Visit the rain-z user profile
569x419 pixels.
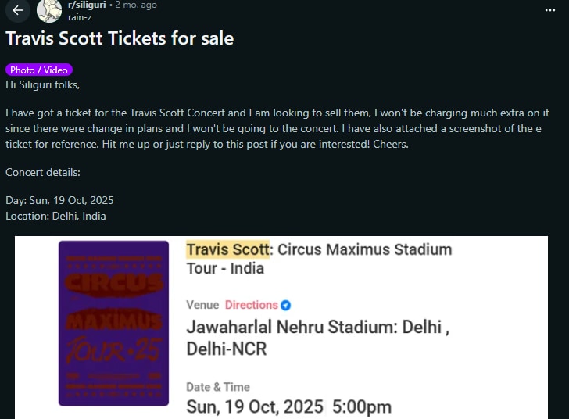pyautogui.click(x=81, y=16)
